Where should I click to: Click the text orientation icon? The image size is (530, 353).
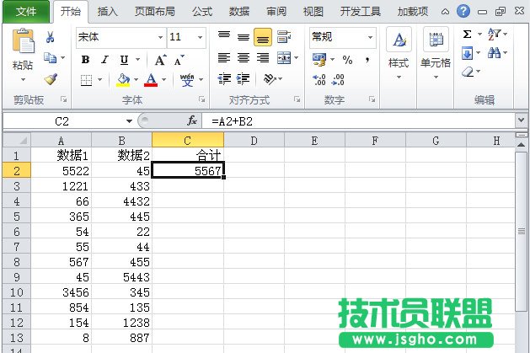coord(270,79)
